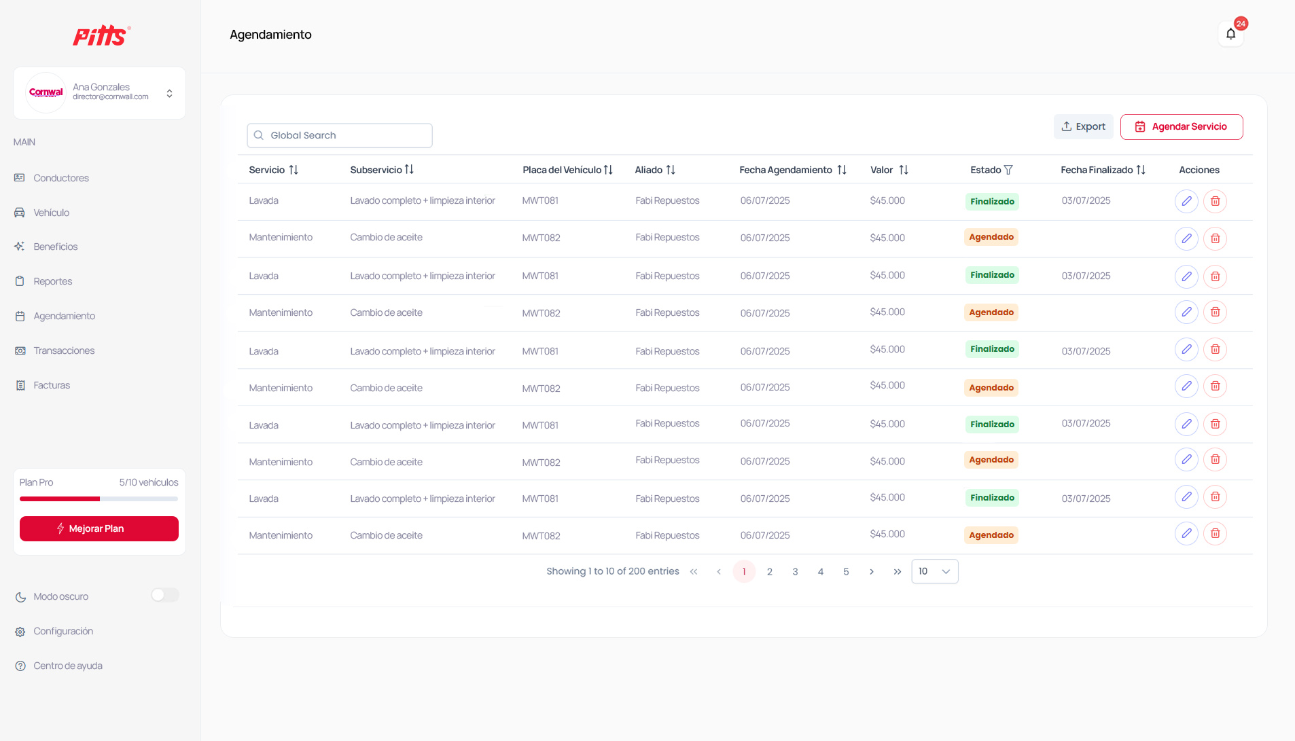Screen dimensions: 1295x741
Task: Navigate to Transacciones in the sidebar
Action: click(x=64, y=350)
